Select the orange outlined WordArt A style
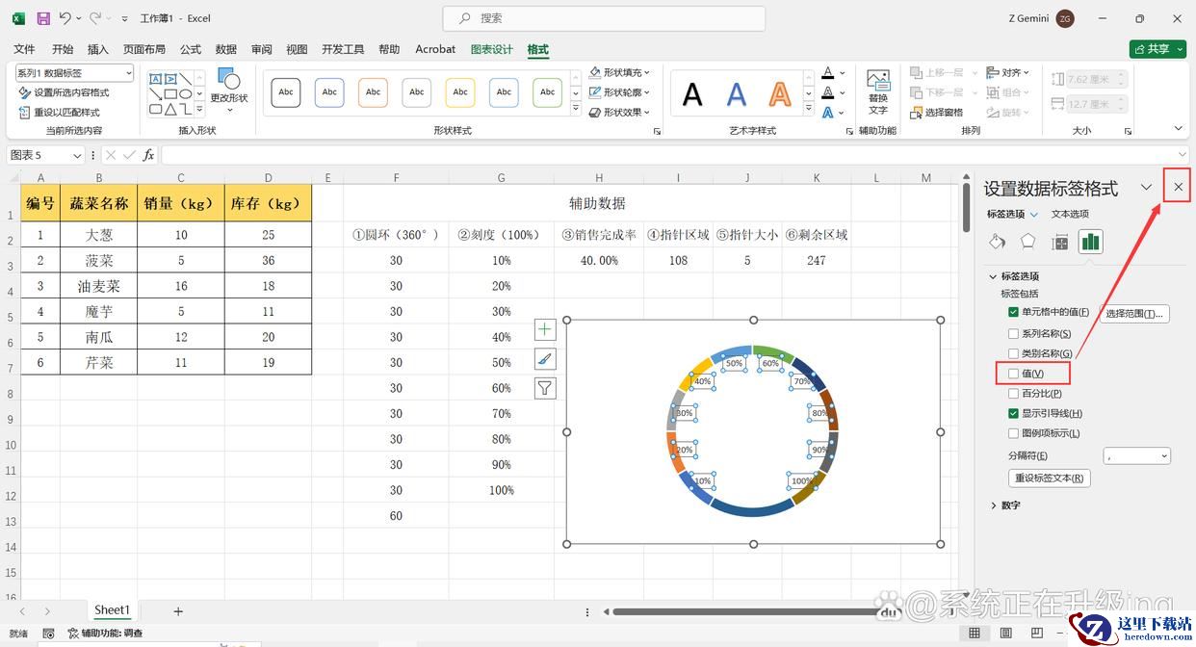Screen dimensions: 1196x647 click(x=780, y=93)
